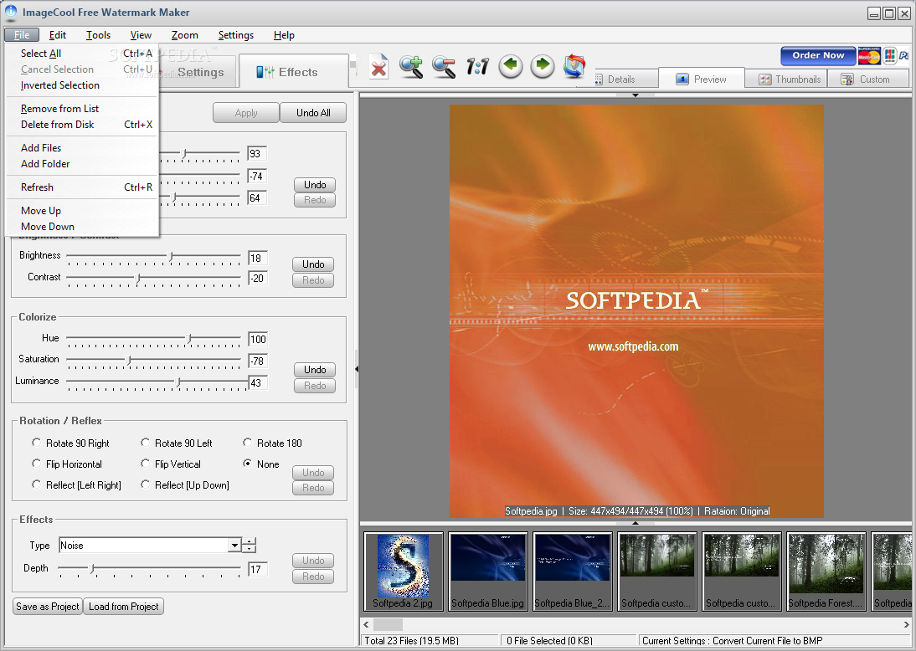916x651 pixels.
Task: Click the MasterCard payment icon
Action: (x=869, y=56)
